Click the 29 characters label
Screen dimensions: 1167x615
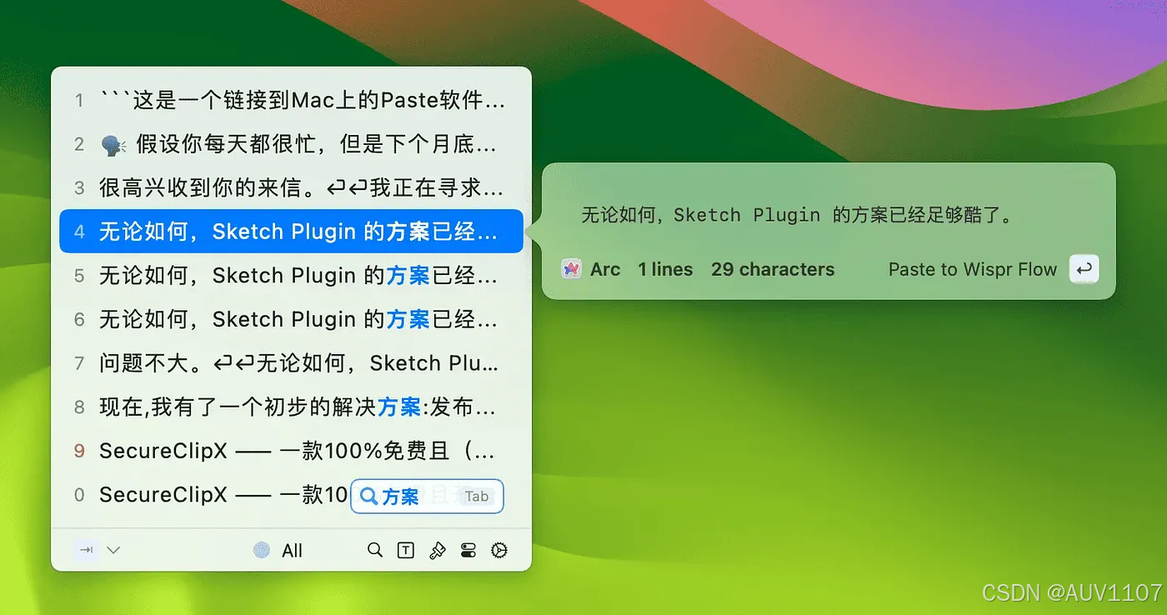[773, 269]
